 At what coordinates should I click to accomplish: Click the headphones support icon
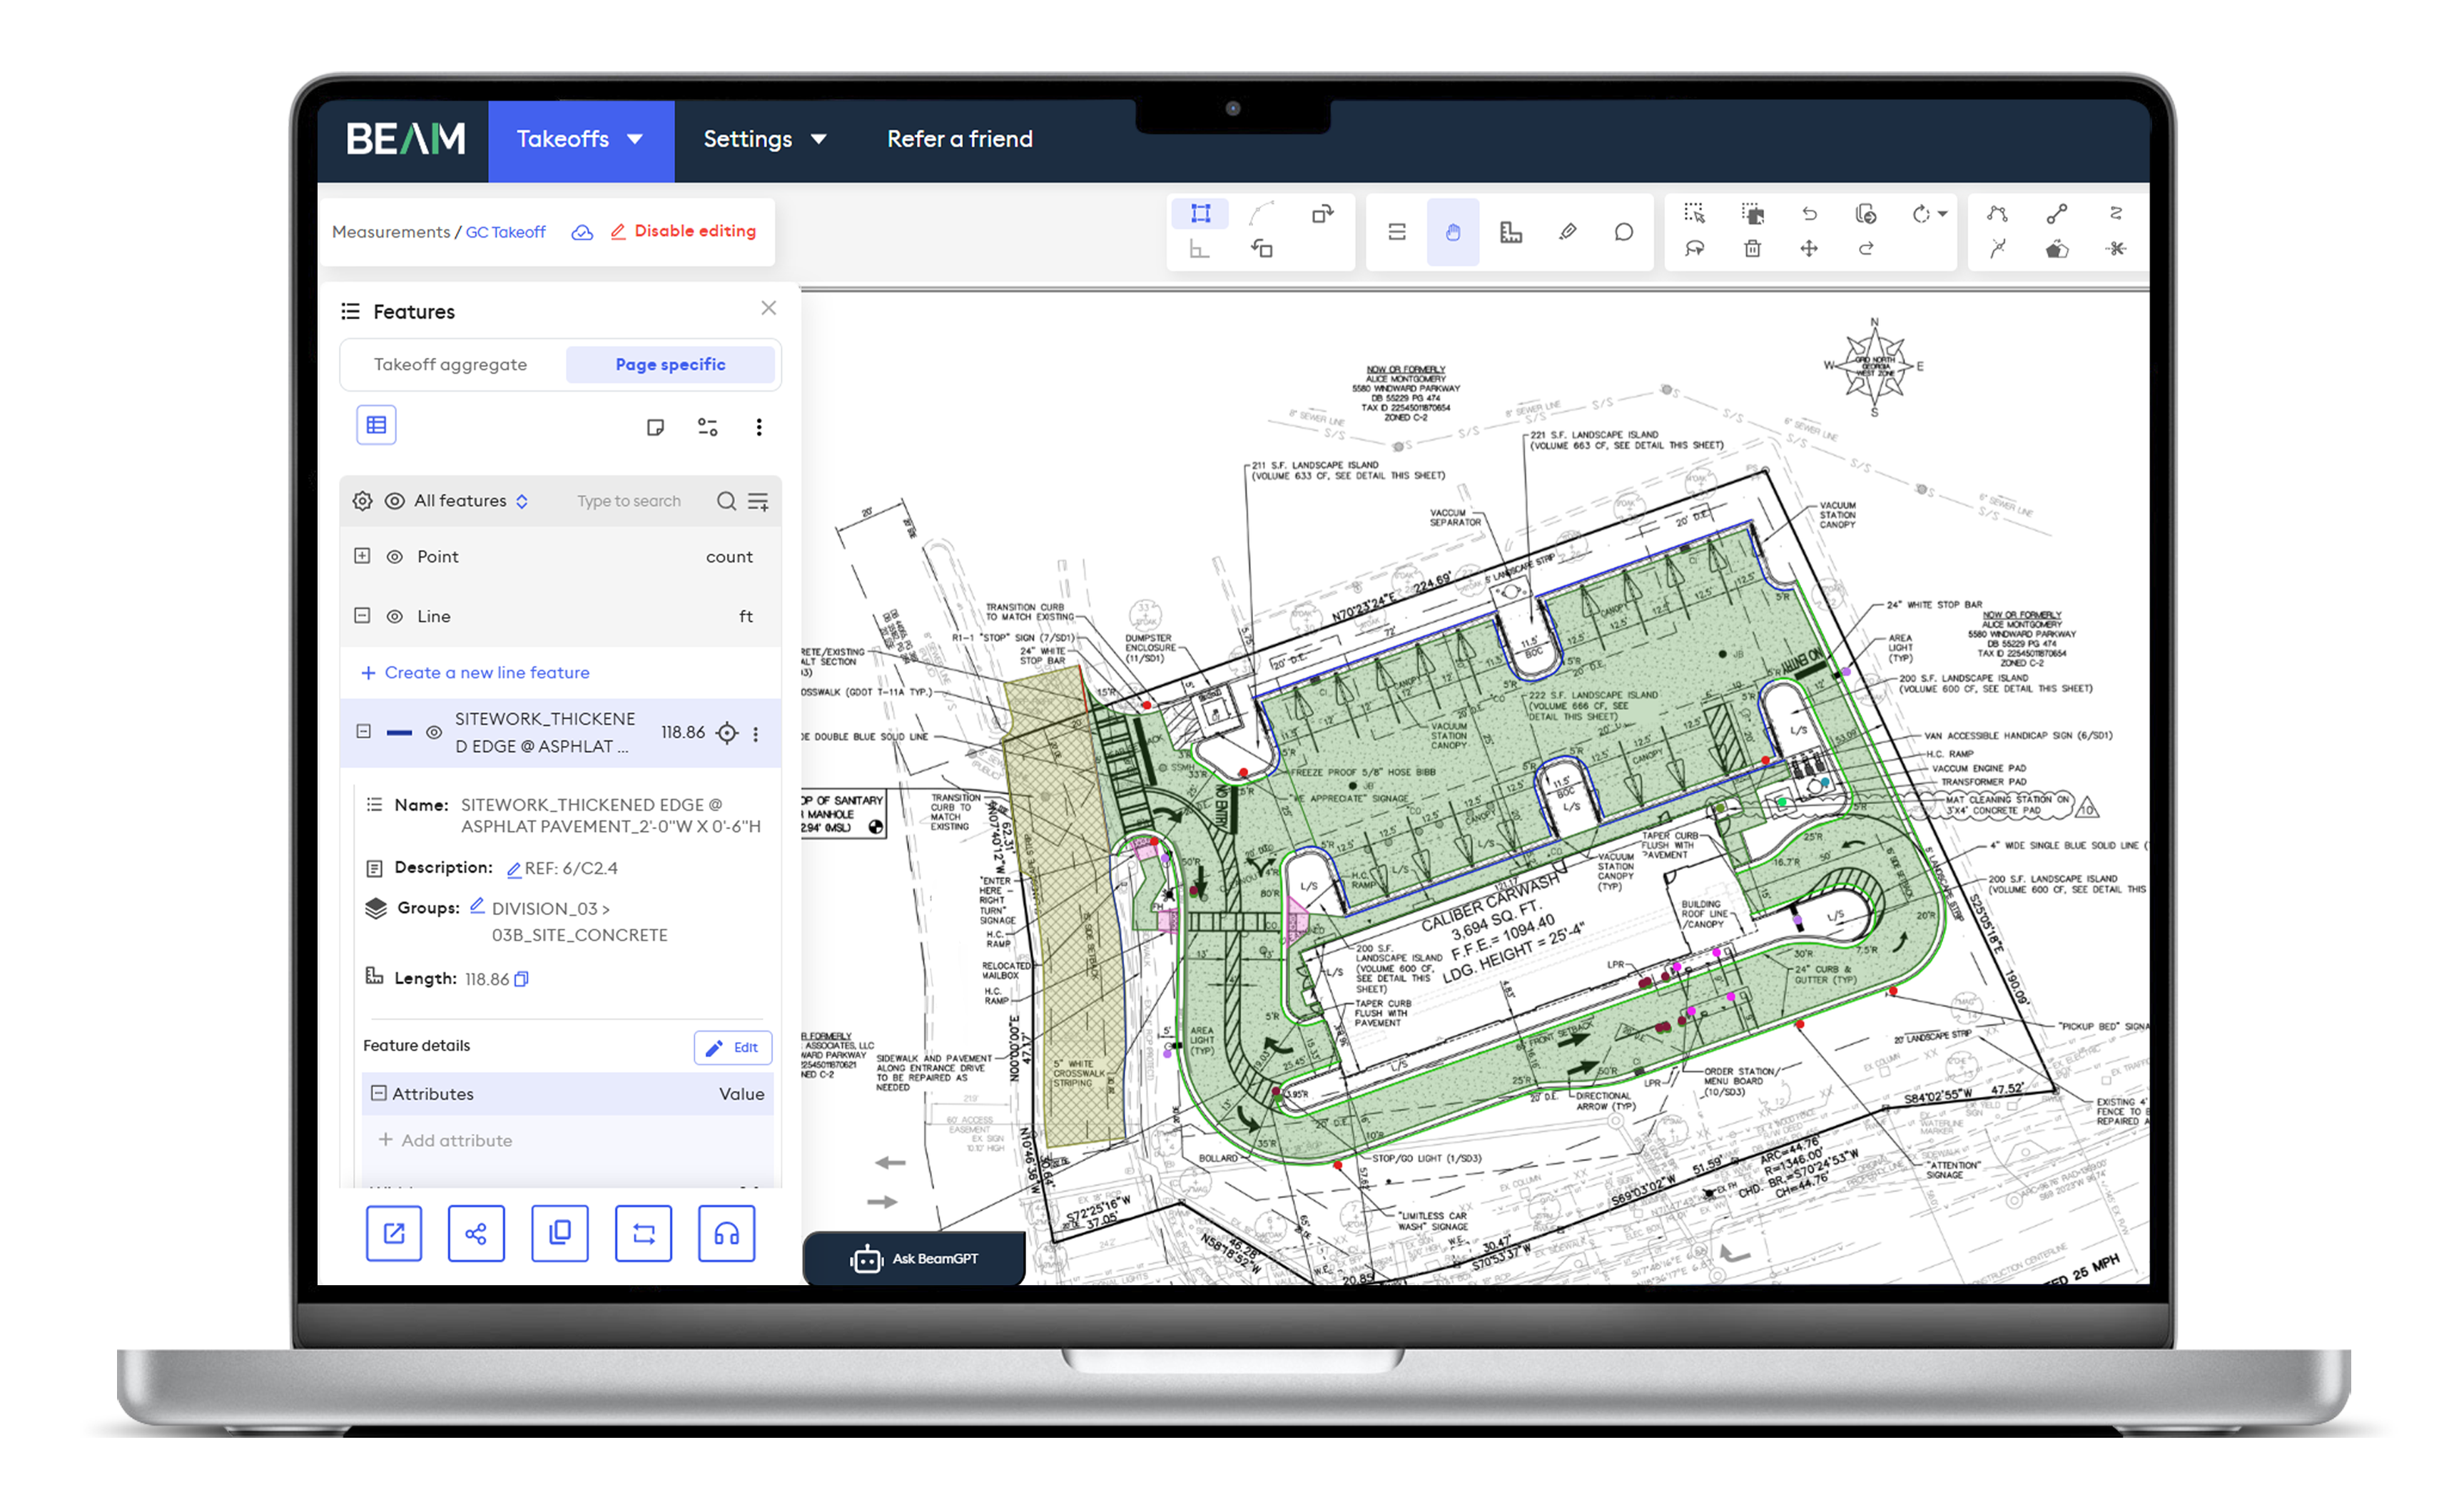point(725,1233)
